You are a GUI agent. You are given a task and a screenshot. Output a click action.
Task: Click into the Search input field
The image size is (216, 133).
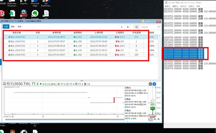(147, 27)
